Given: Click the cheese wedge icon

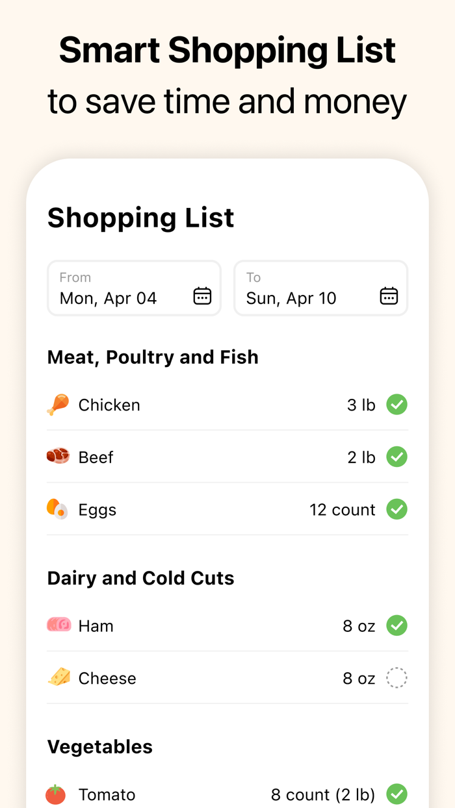Looking at the screenshot, I should tap(57, 678).
